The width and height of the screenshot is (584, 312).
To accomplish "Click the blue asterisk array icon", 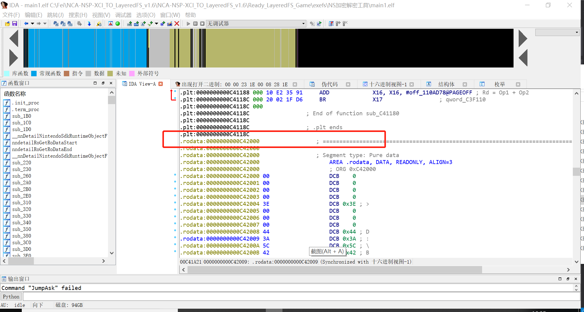I will tap(163, 24).
